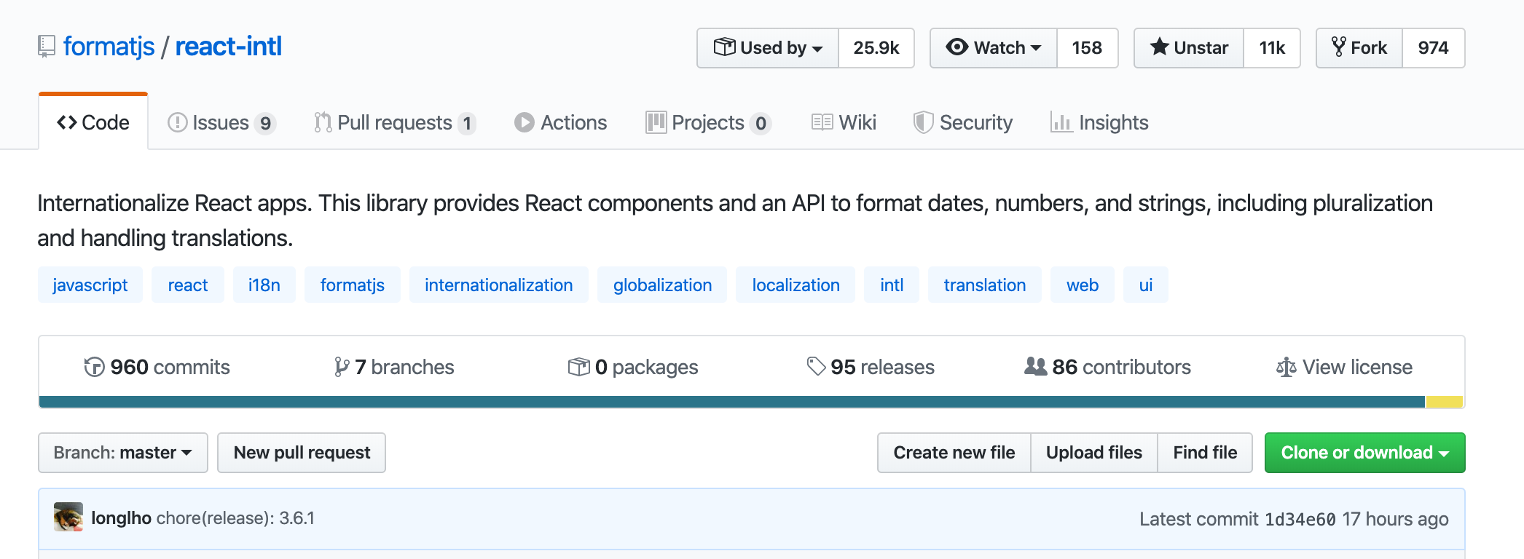
Task: View the 95 releases page
Action: [x=871, y=367]
